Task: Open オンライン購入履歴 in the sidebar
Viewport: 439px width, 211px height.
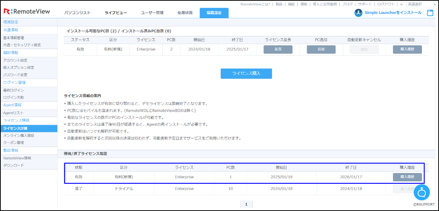Action: coord(18,135)
